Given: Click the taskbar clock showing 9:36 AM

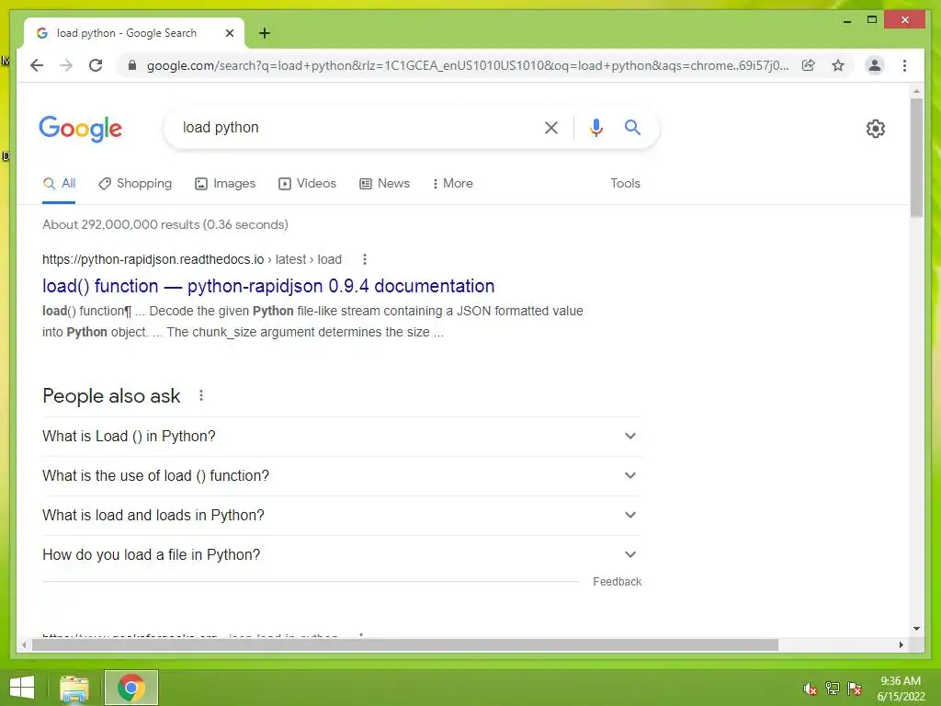Looking at the screenshot, I should pos(901,689).
